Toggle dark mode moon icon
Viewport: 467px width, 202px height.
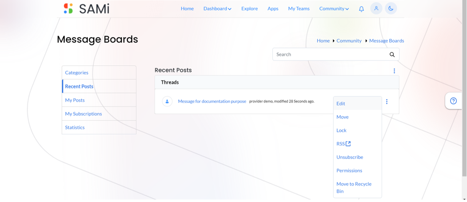pos(391,8)
